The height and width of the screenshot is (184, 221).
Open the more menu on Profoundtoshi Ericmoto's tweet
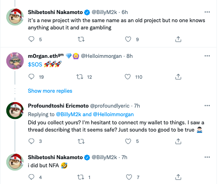[207, 106]
